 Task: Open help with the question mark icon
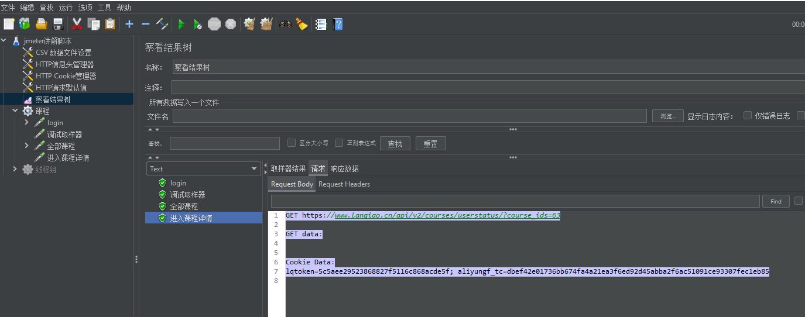click(x=338, y=24)
